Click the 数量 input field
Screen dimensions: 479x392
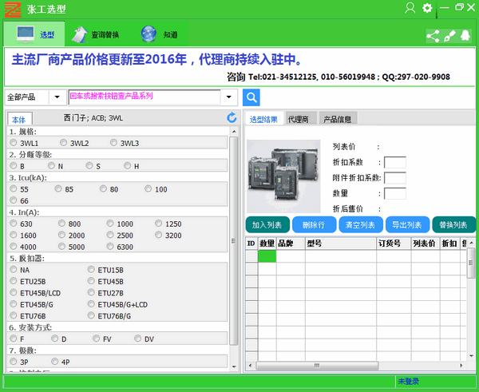coord(395,193)
